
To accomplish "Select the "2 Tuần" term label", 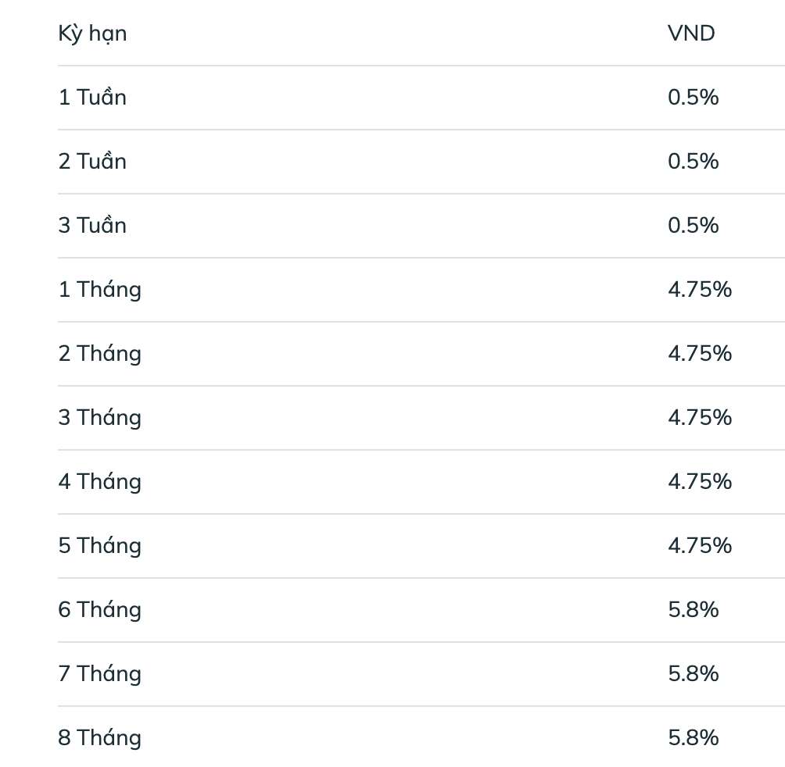I will 92,162.
